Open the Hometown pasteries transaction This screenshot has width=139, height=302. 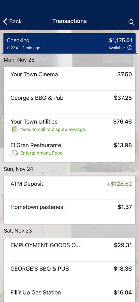[x=69, y=212]
